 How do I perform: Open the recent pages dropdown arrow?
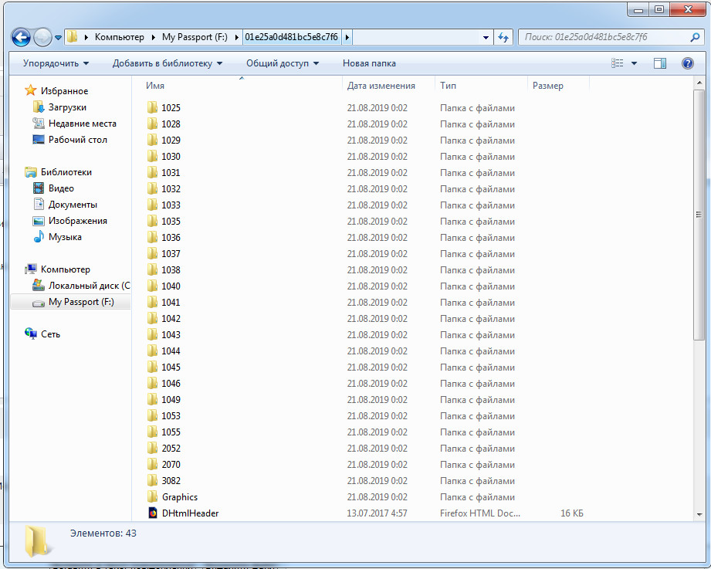[59, 37]
